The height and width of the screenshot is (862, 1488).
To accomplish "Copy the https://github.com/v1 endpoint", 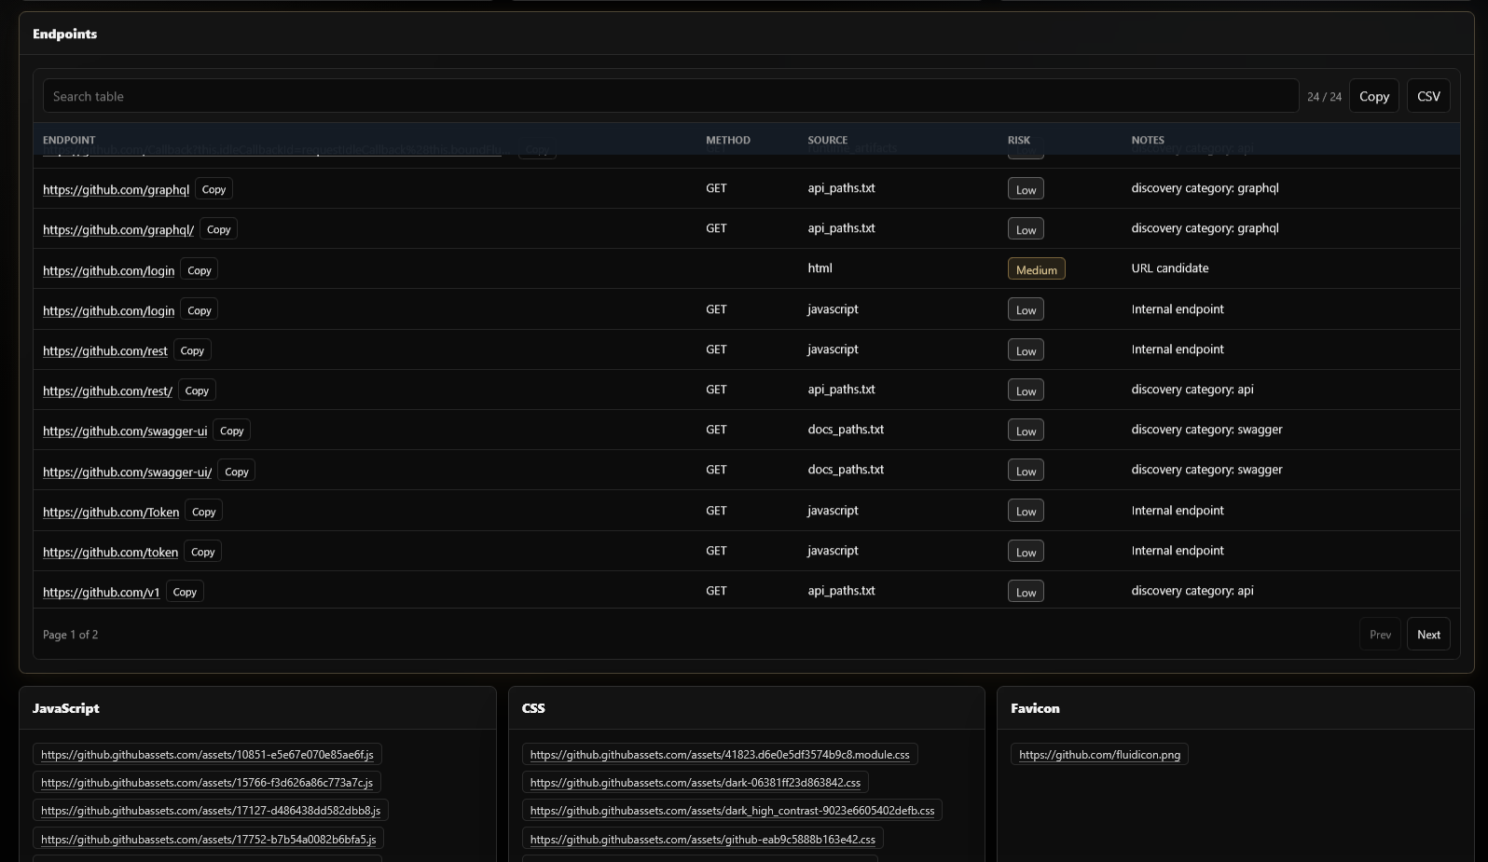I will [x=185, y=592].
